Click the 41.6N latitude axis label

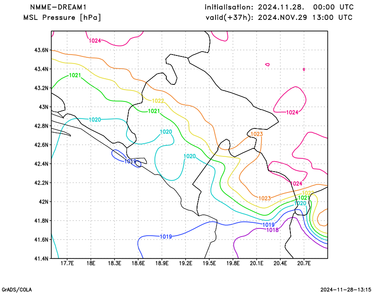coord(41,239)
